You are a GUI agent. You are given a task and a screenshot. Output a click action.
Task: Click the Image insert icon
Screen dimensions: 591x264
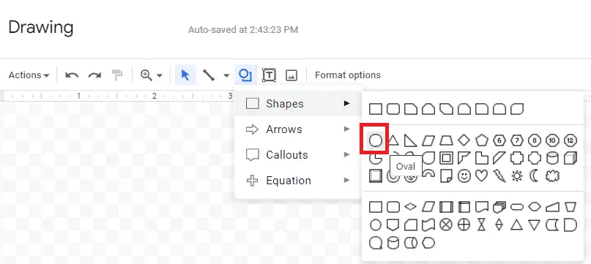(x=291, y=75)
